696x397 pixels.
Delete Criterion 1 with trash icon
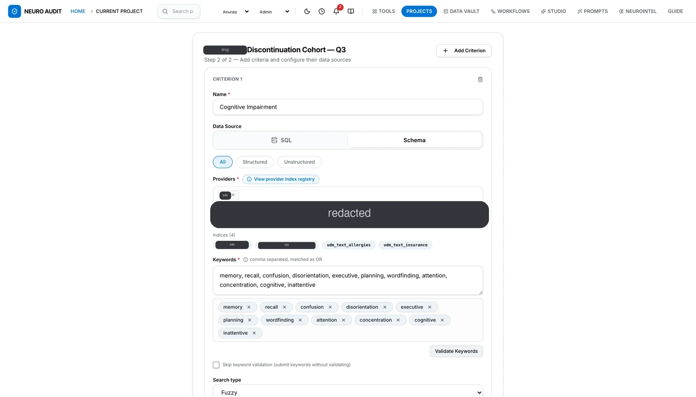(x=480, y=79)
